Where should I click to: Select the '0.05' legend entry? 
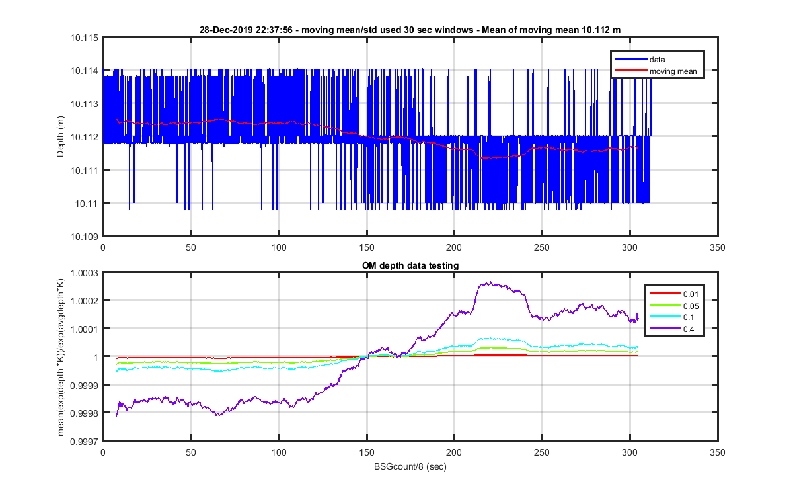point(691,306)
